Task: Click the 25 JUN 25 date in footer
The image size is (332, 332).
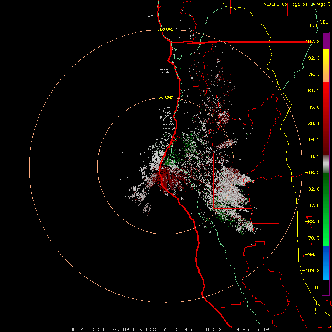Action: [x=235, y=329]
